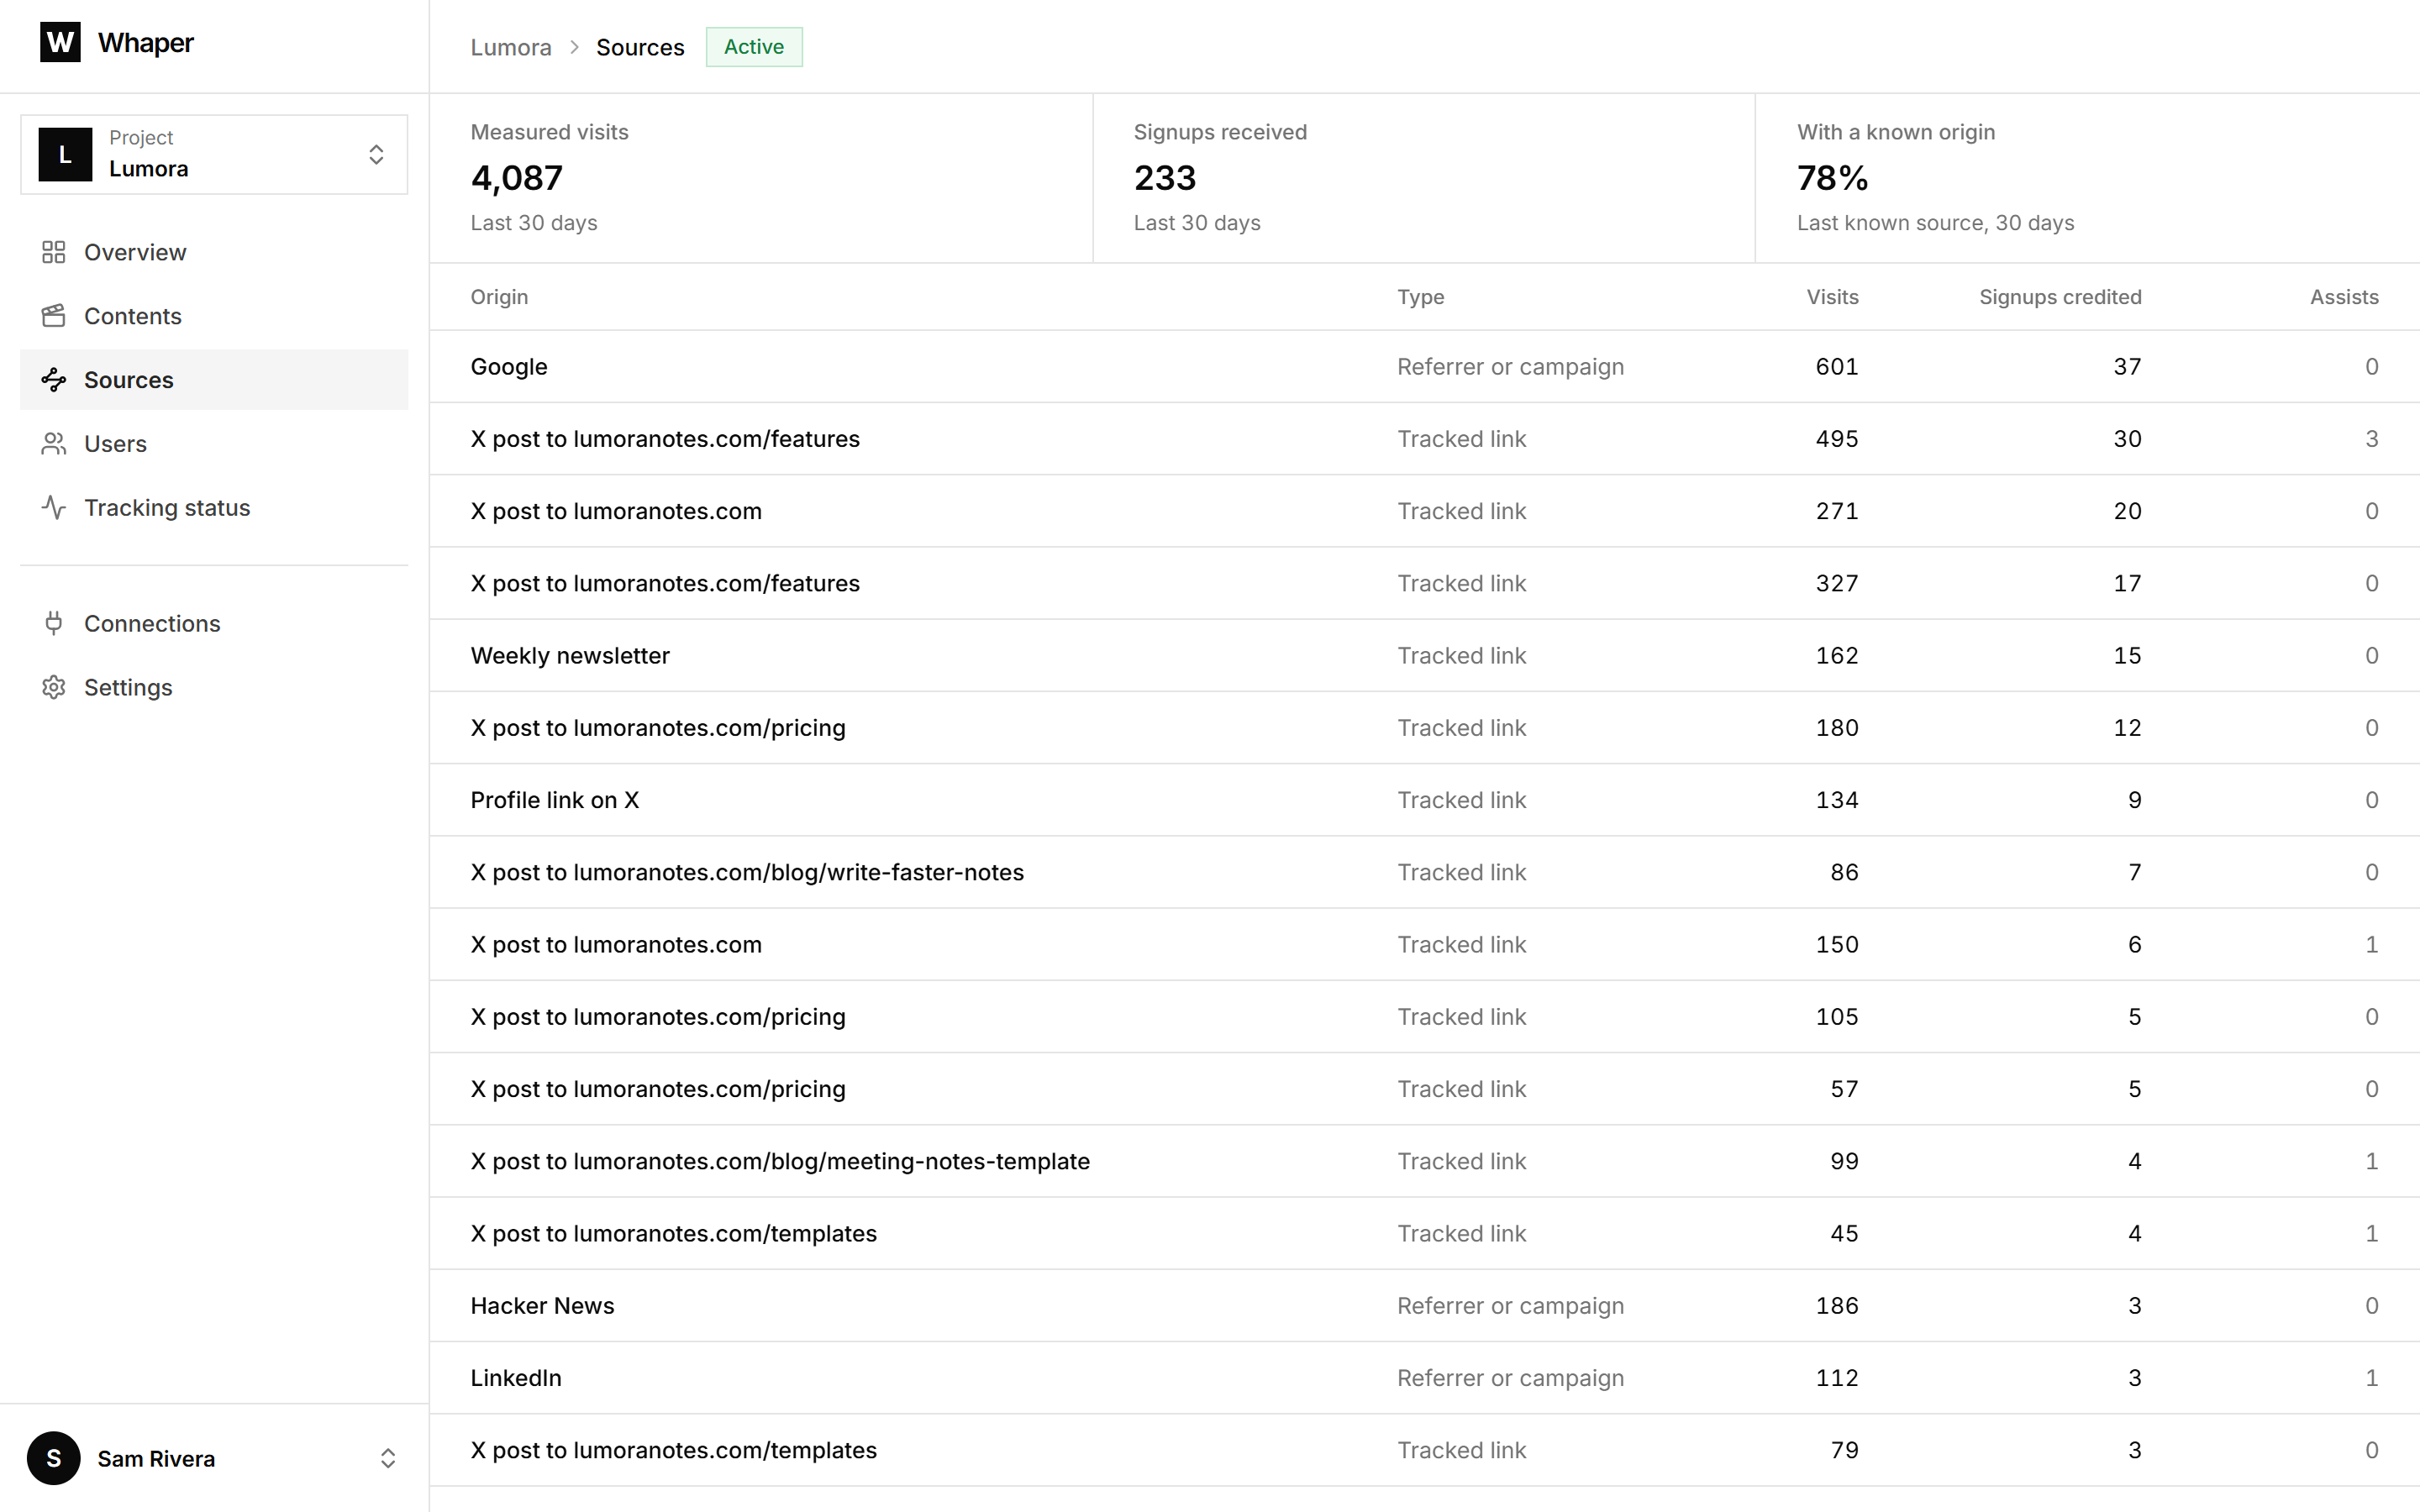The height and width of the screenshot is (1512, 2420).
Task: Click the 186 visits cell
Action: pyautogui.click(x=1837, y=1305)
